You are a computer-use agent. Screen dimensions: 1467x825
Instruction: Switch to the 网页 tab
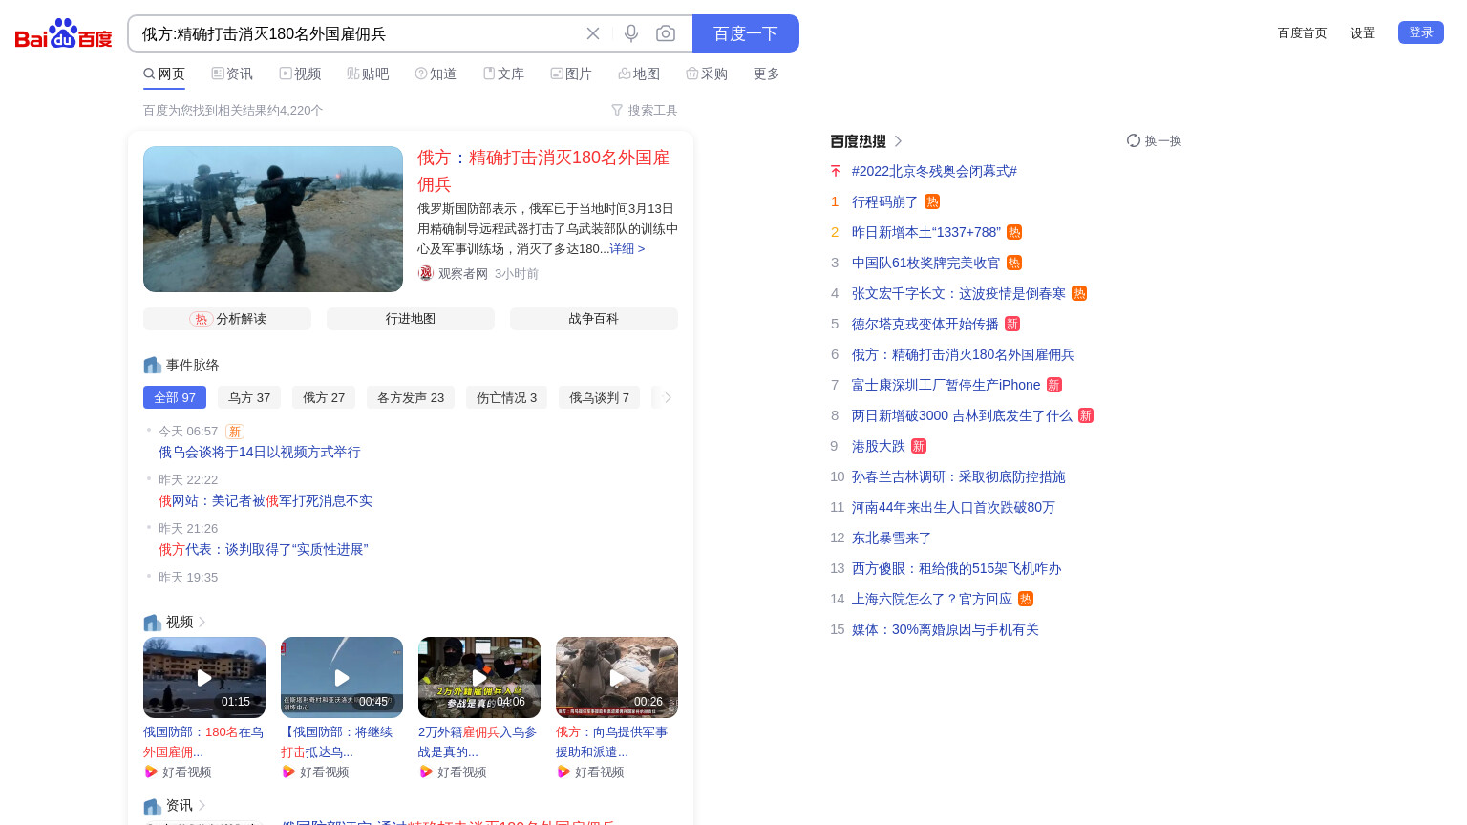click(x=164, y=74)
